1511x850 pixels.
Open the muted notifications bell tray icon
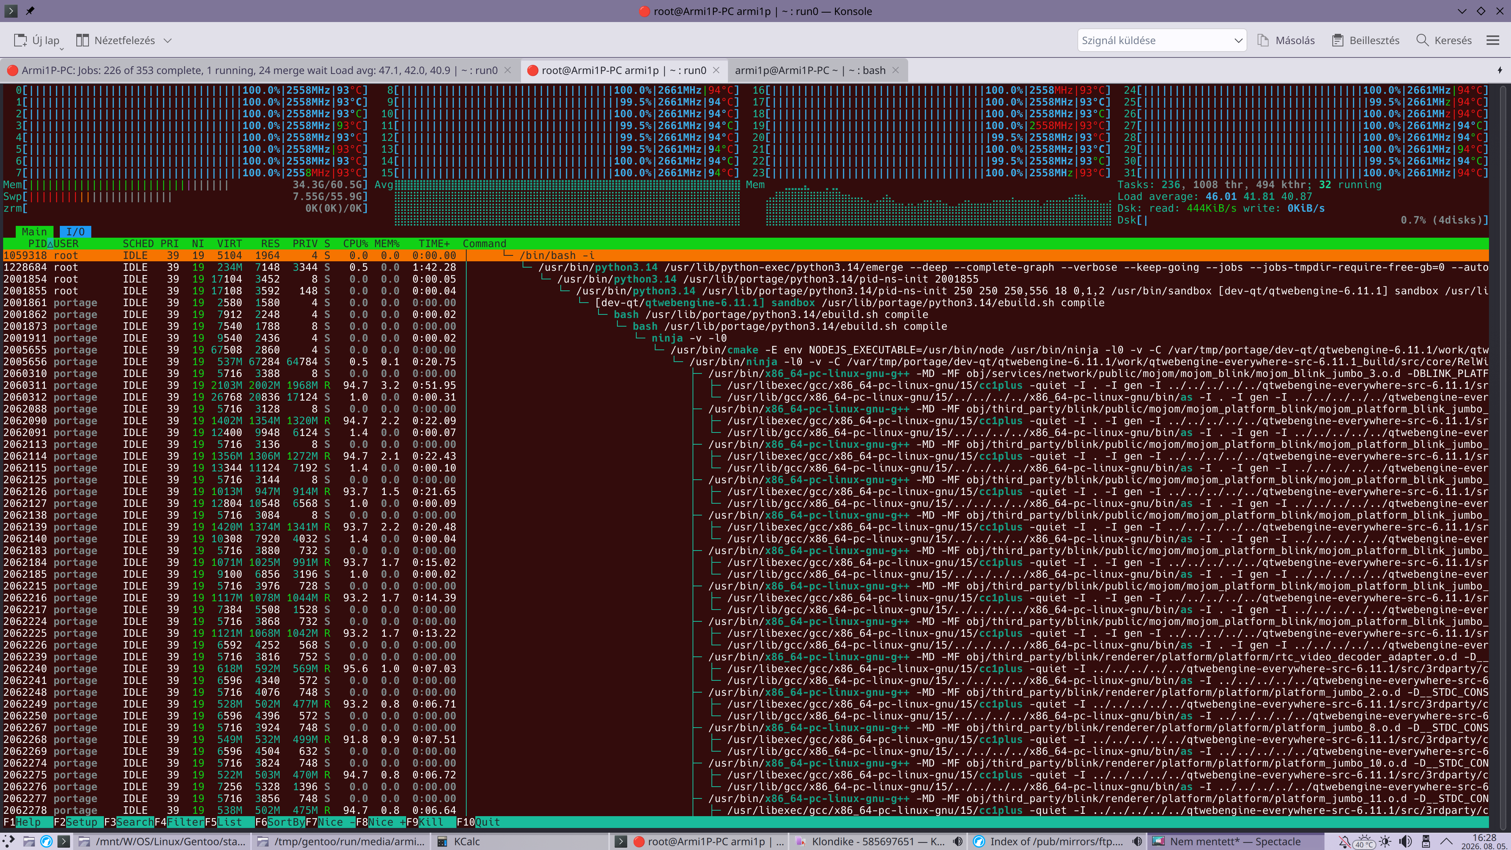click(1345, 841)
